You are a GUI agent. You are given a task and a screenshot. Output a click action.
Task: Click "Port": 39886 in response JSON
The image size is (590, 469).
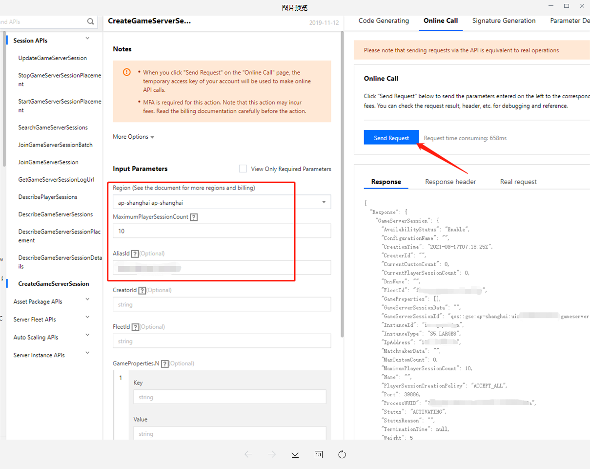(401, 394)
